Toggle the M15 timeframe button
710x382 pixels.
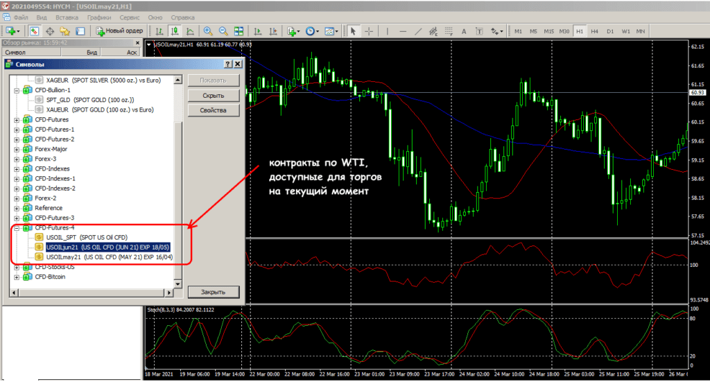pyautogui.click(x=548, y=31)
